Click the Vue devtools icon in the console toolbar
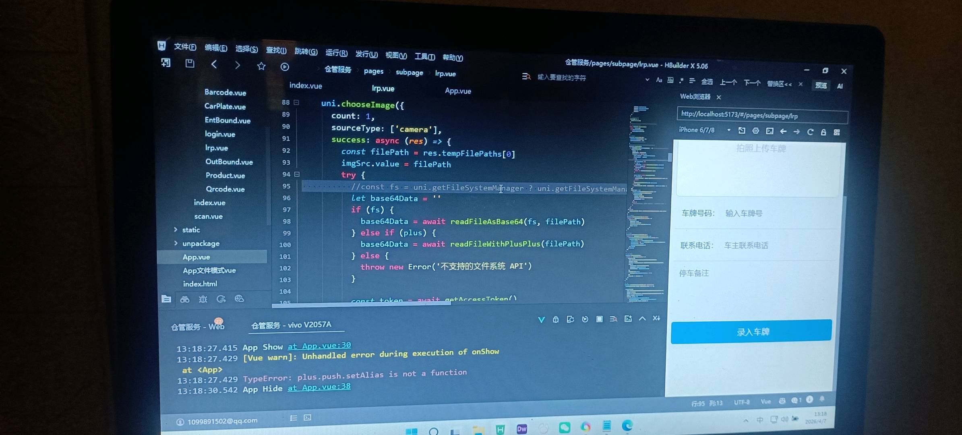 coord(541,319)
